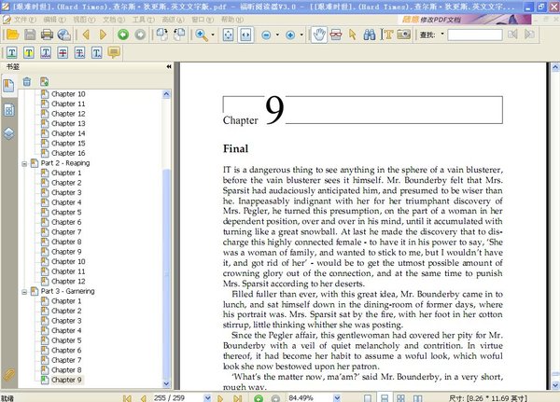Select the first text markup tool in second toolbar row
560x402 pixels.
click(11, 53)
